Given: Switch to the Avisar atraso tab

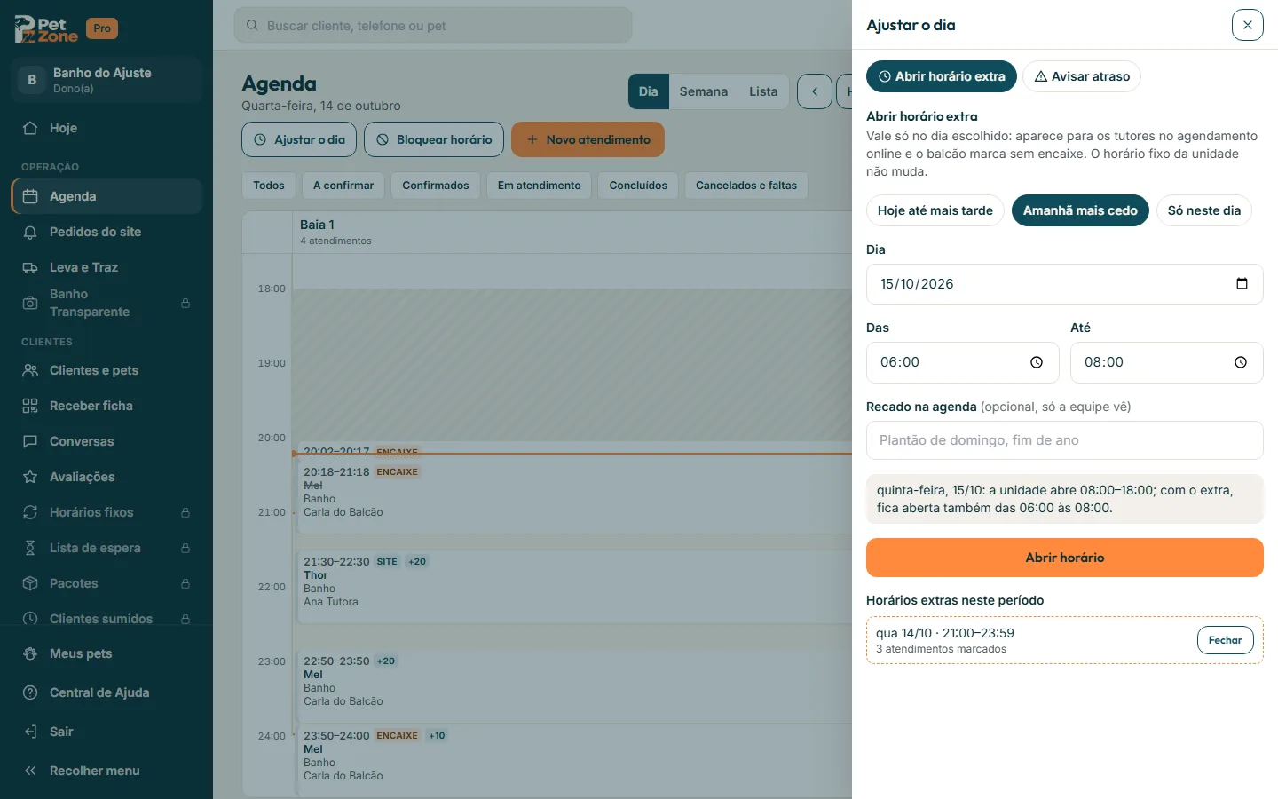Looking at the screenshot, I should pos(1082,76).
